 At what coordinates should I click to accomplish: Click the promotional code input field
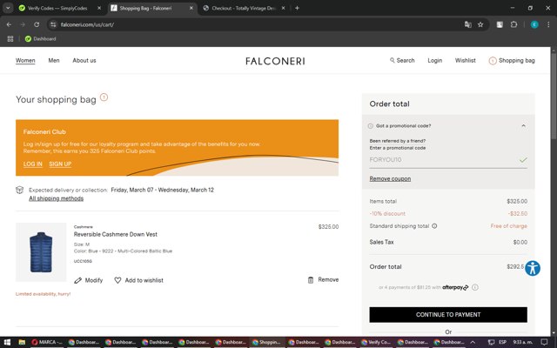pyautogui.click(x=448, y=160)
